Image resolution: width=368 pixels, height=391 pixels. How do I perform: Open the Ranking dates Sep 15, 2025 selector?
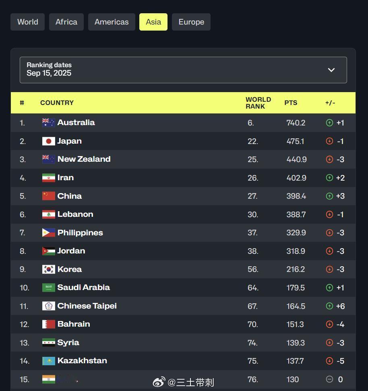pos(183,70)
